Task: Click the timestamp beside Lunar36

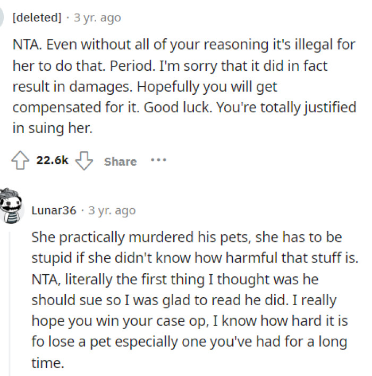Action: 112,210
